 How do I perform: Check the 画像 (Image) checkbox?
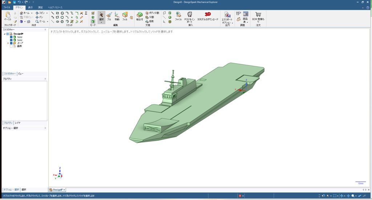point(11,46)
